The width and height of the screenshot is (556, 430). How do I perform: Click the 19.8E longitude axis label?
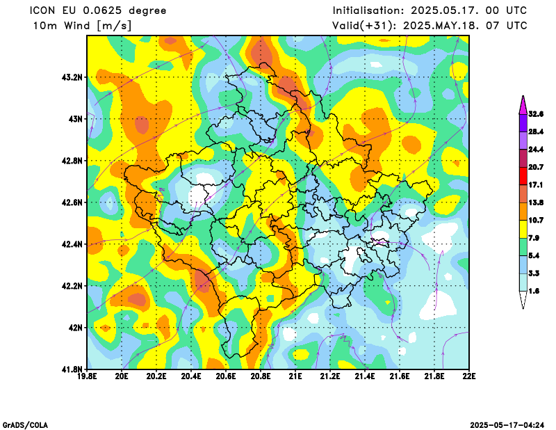pos(88,376)
